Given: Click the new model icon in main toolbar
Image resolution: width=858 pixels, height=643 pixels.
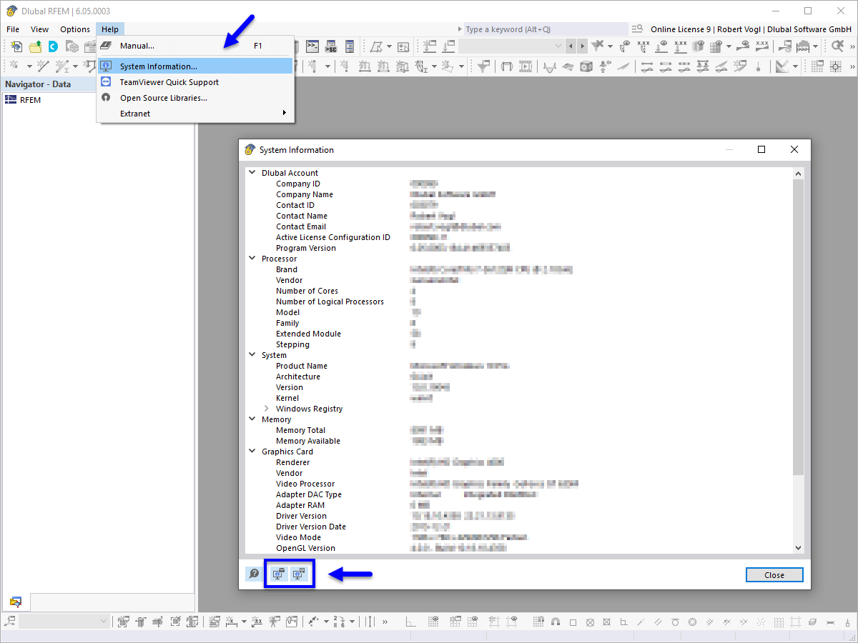Looking at the screenshot, I should 16,46.
